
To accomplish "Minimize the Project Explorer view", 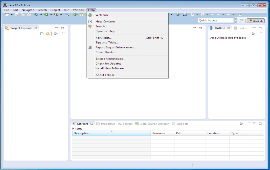I will tap(56, 27).
